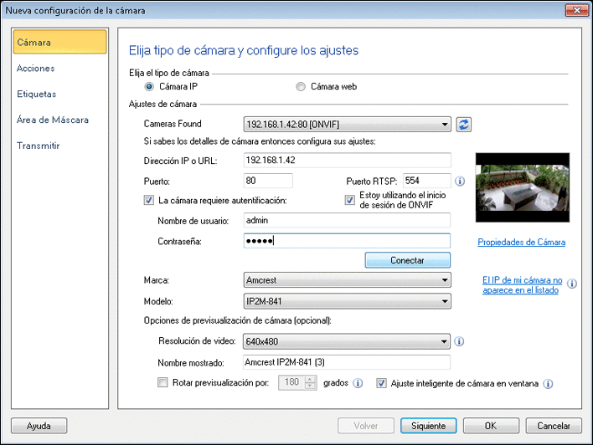The width and height of the screenshot is (593, 445).
Task: Click info icon next to Puerto RTSP
Action: click(x=460, y=181)
